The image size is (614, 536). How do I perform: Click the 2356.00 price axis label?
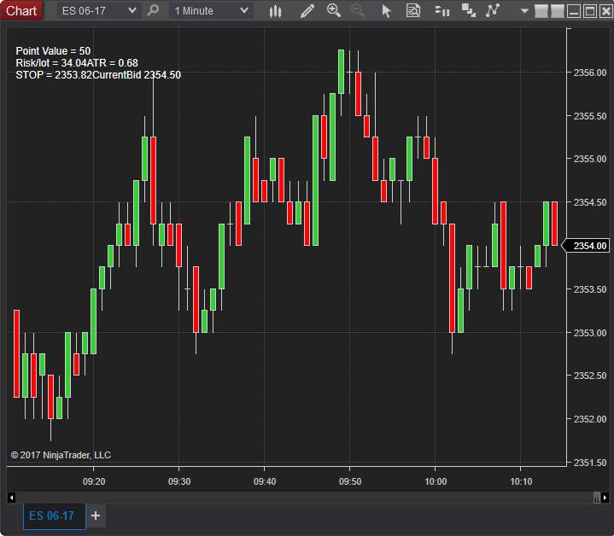[590, 73]
